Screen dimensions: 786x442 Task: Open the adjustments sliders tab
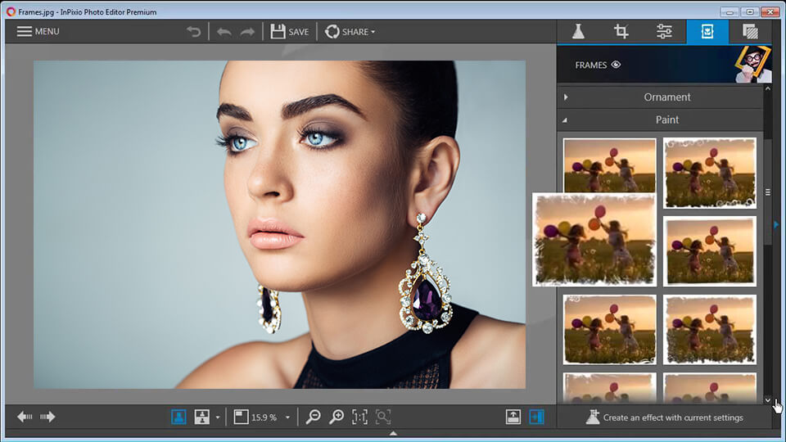664,32
